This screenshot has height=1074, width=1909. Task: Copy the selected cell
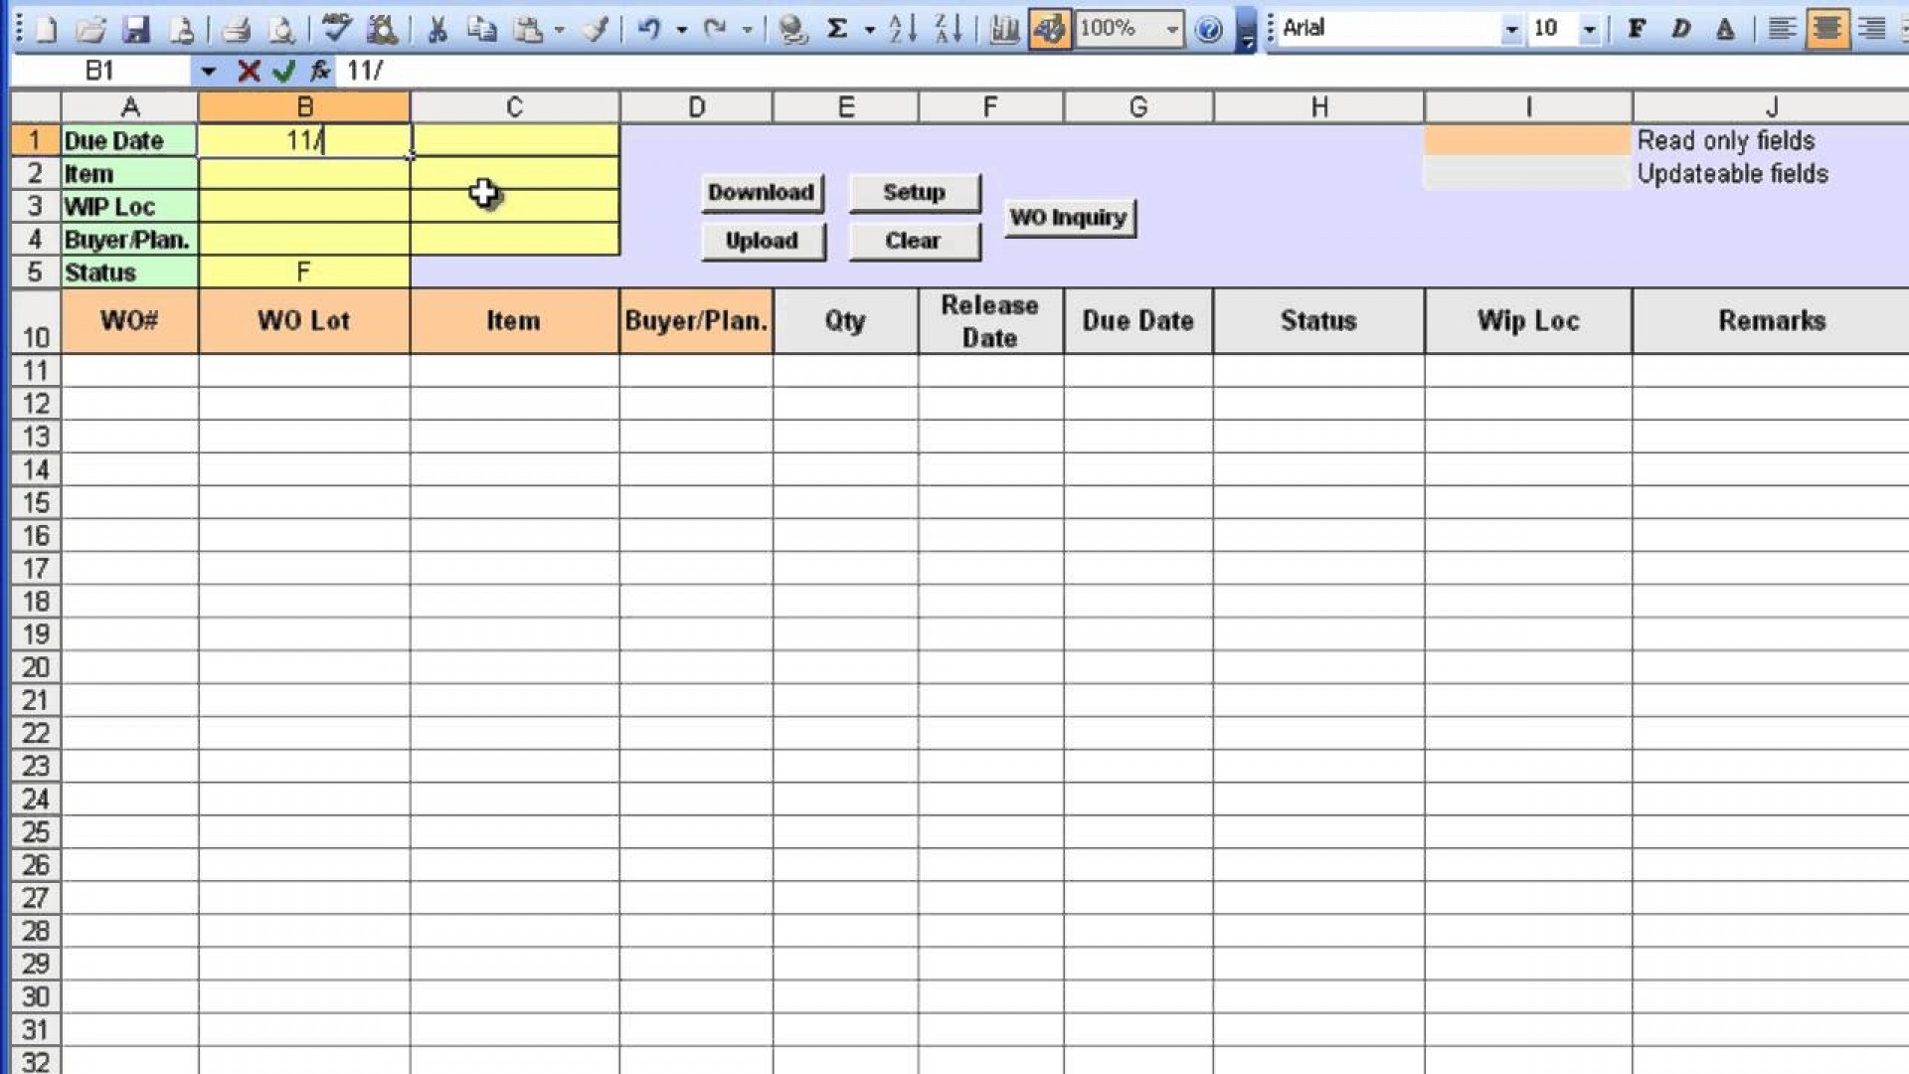click(x=484, y=29)
